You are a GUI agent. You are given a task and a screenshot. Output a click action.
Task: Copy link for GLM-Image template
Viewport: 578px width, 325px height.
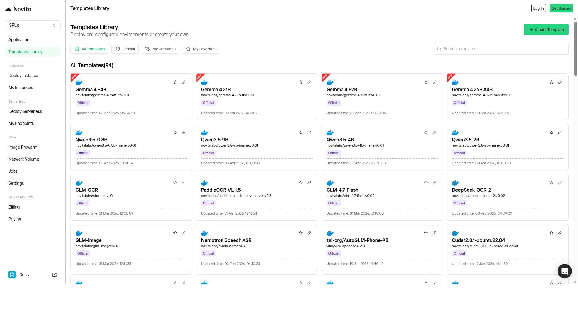pyautogui.click(x=184, y=233)
